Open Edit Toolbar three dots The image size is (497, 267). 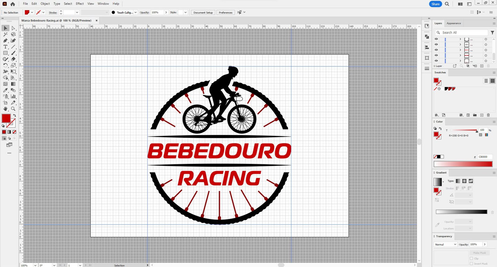point(9,153)
